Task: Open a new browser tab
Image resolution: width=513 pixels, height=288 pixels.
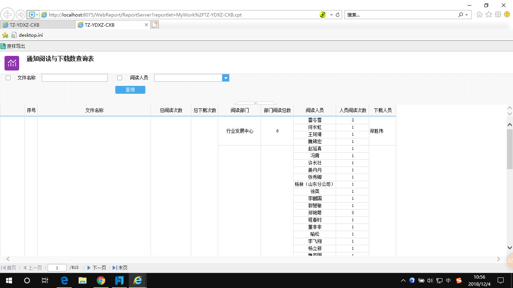Action: (x=155, y=25)
